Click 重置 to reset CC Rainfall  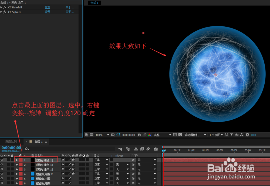click(47, 7)
